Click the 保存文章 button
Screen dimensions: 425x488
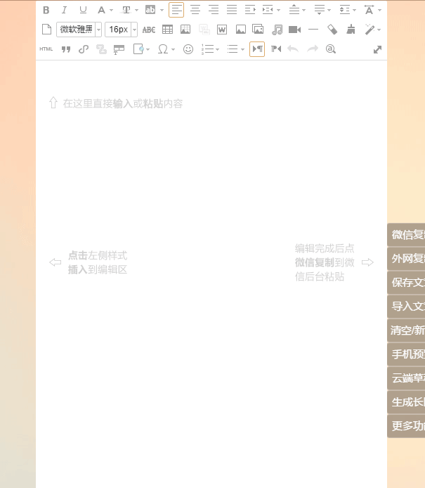[x=406, y=283]
